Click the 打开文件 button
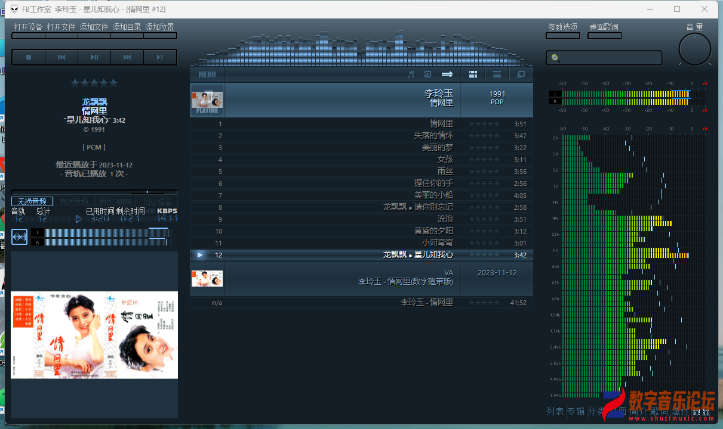Image resolution: width=723 pixels, height=429 pixels. 61,27
